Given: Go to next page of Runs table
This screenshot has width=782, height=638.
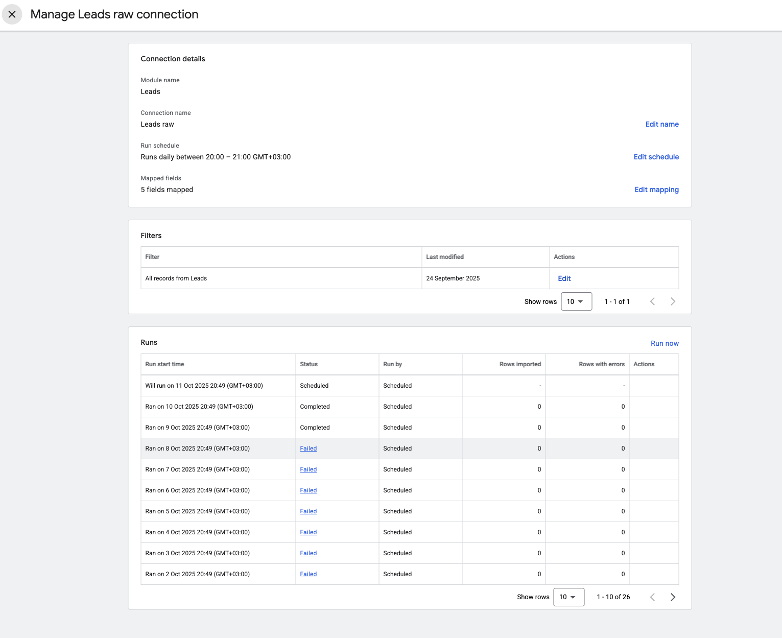Looking at the screenshot, I should click(673, 597).
